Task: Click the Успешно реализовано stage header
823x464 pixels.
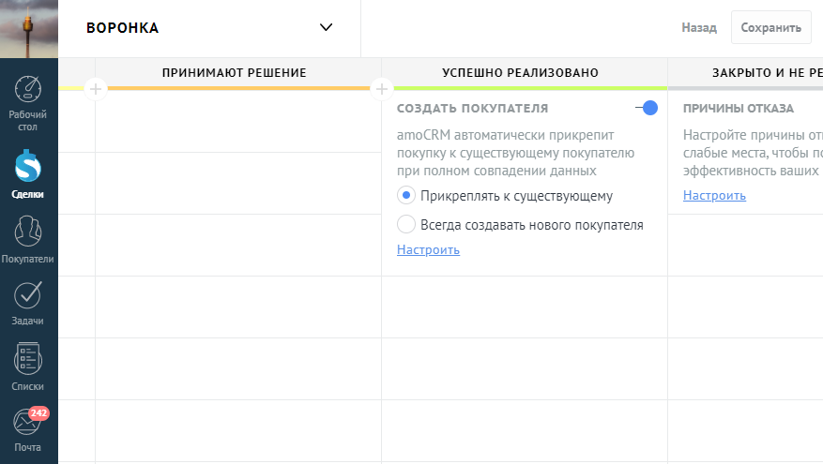Action: click(520, 73)
